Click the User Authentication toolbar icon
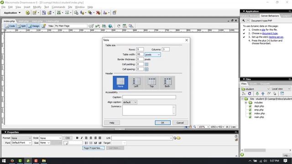 105,13
